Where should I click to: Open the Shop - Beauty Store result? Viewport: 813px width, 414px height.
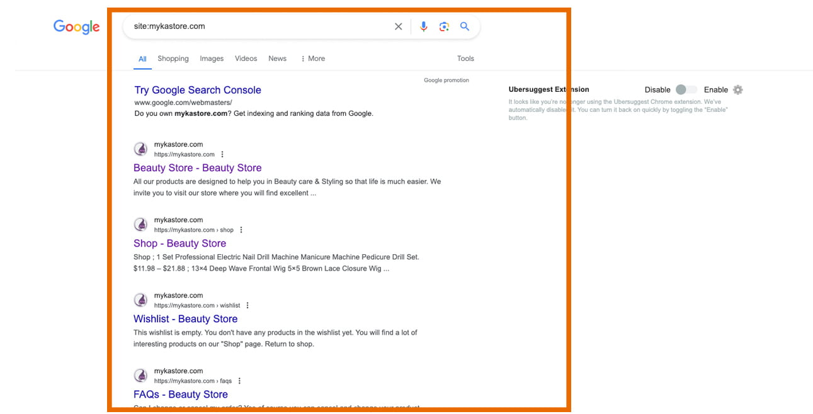coord(179,243)
